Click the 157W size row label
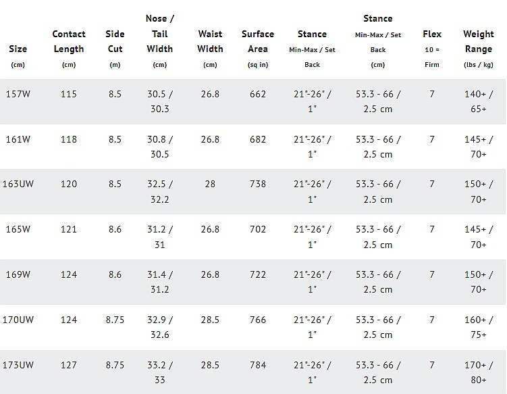The width and height of the screenshot is (507, 394). [x=18, y=95]
